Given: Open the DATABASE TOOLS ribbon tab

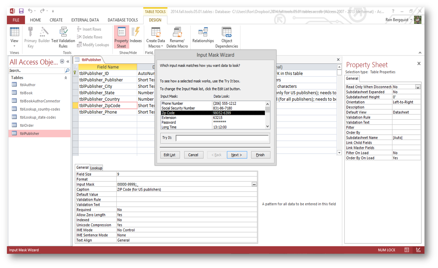Looking at the screenshot, I should pyautogui.click(x=123, y=20).
